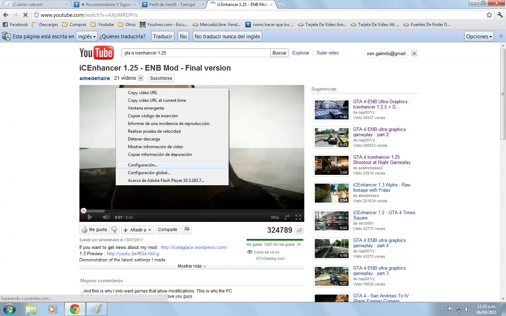
Task: Change 360p video quality setting
Action: pos(275,217)
